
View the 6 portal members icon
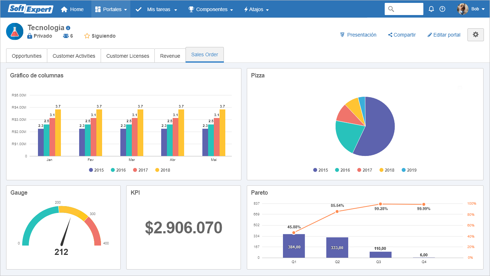[x=66, y=36]
